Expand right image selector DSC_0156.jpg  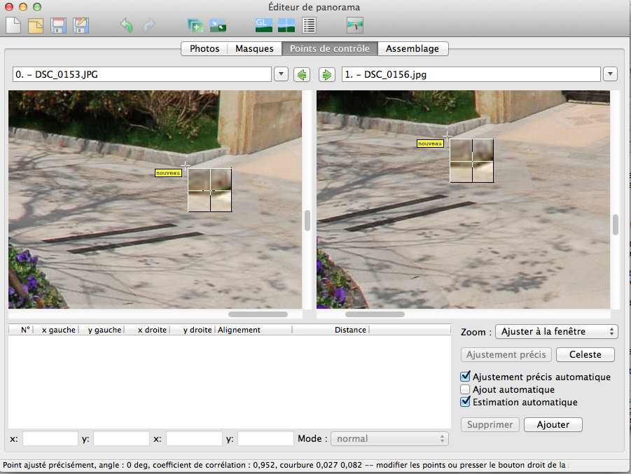[609, 74]
